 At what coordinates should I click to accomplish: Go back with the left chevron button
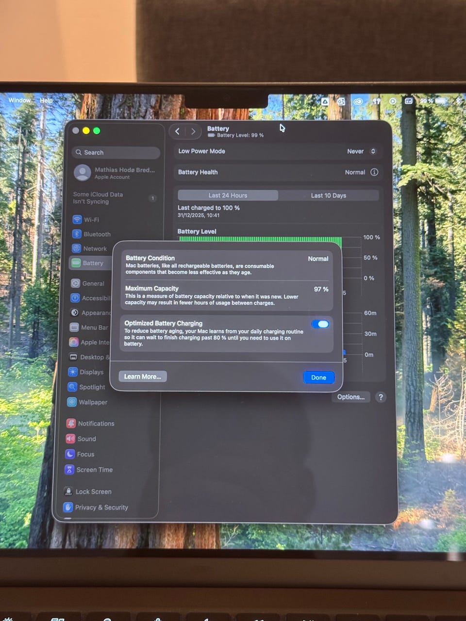coord(177,131)
